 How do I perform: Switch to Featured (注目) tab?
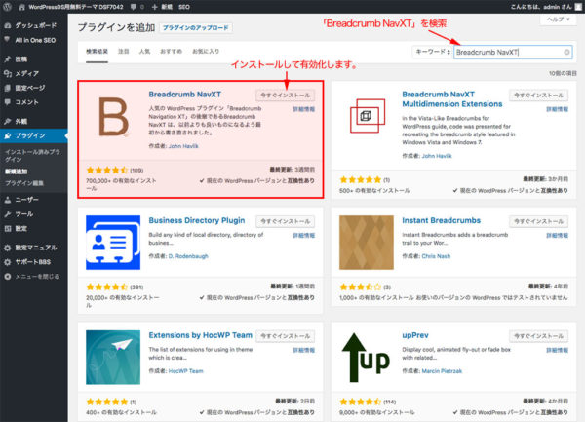click(124, 52)
